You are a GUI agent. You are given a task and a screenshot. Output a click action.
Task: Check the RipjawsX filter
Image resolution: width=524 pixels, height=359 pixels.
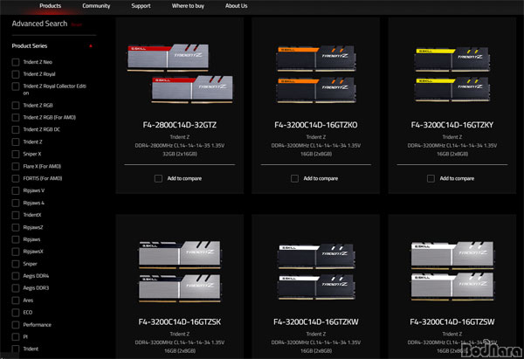point(16,252)
